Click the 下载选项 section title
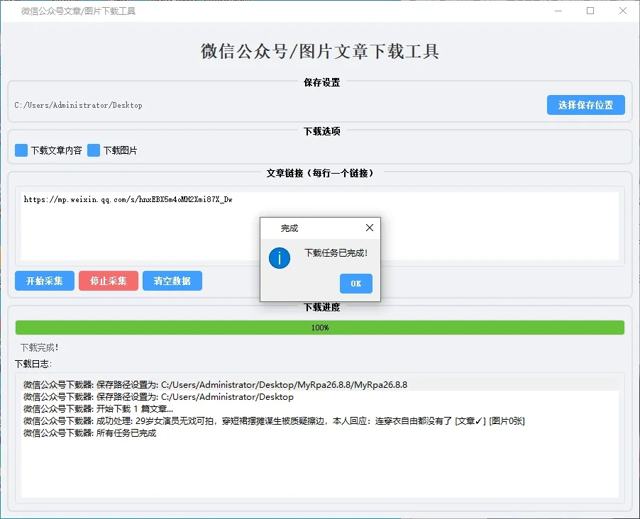Viewport: 640px width, 519px height. click(x=321, y=131)
